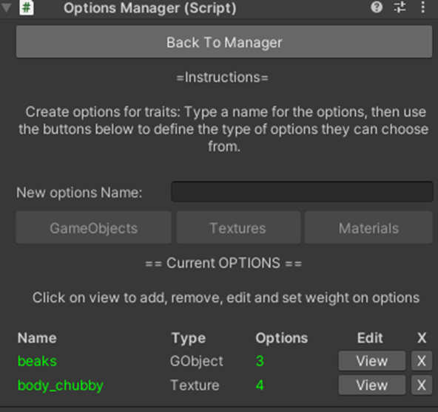The width and height of the screenshot is (438, 412).
Task: View the body_chubby options
Action: pyautogui.click(x=372, y=385)
